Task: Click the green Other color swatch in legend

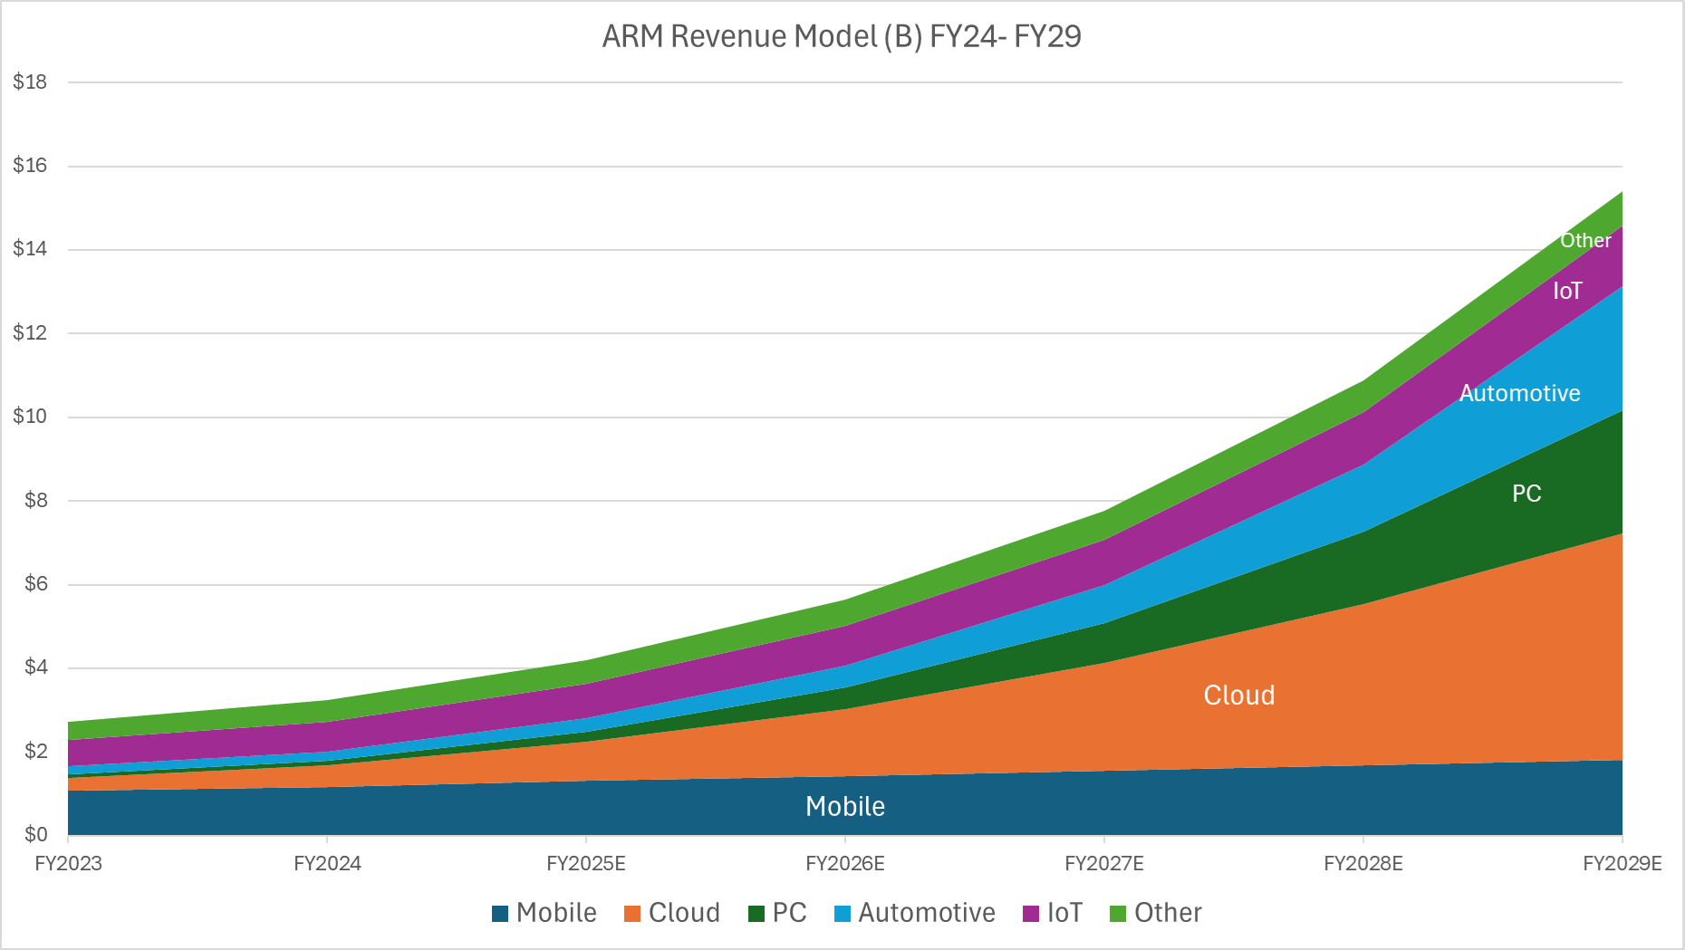Action: (1117, 913)
